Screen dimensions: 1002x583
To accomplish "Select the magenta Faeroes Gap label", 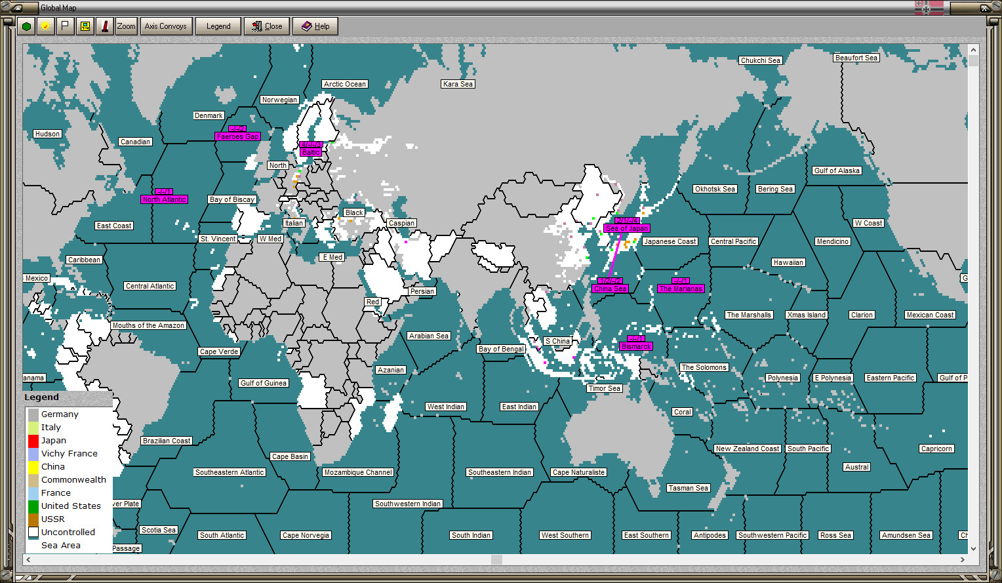I will [x=237, y=136].
